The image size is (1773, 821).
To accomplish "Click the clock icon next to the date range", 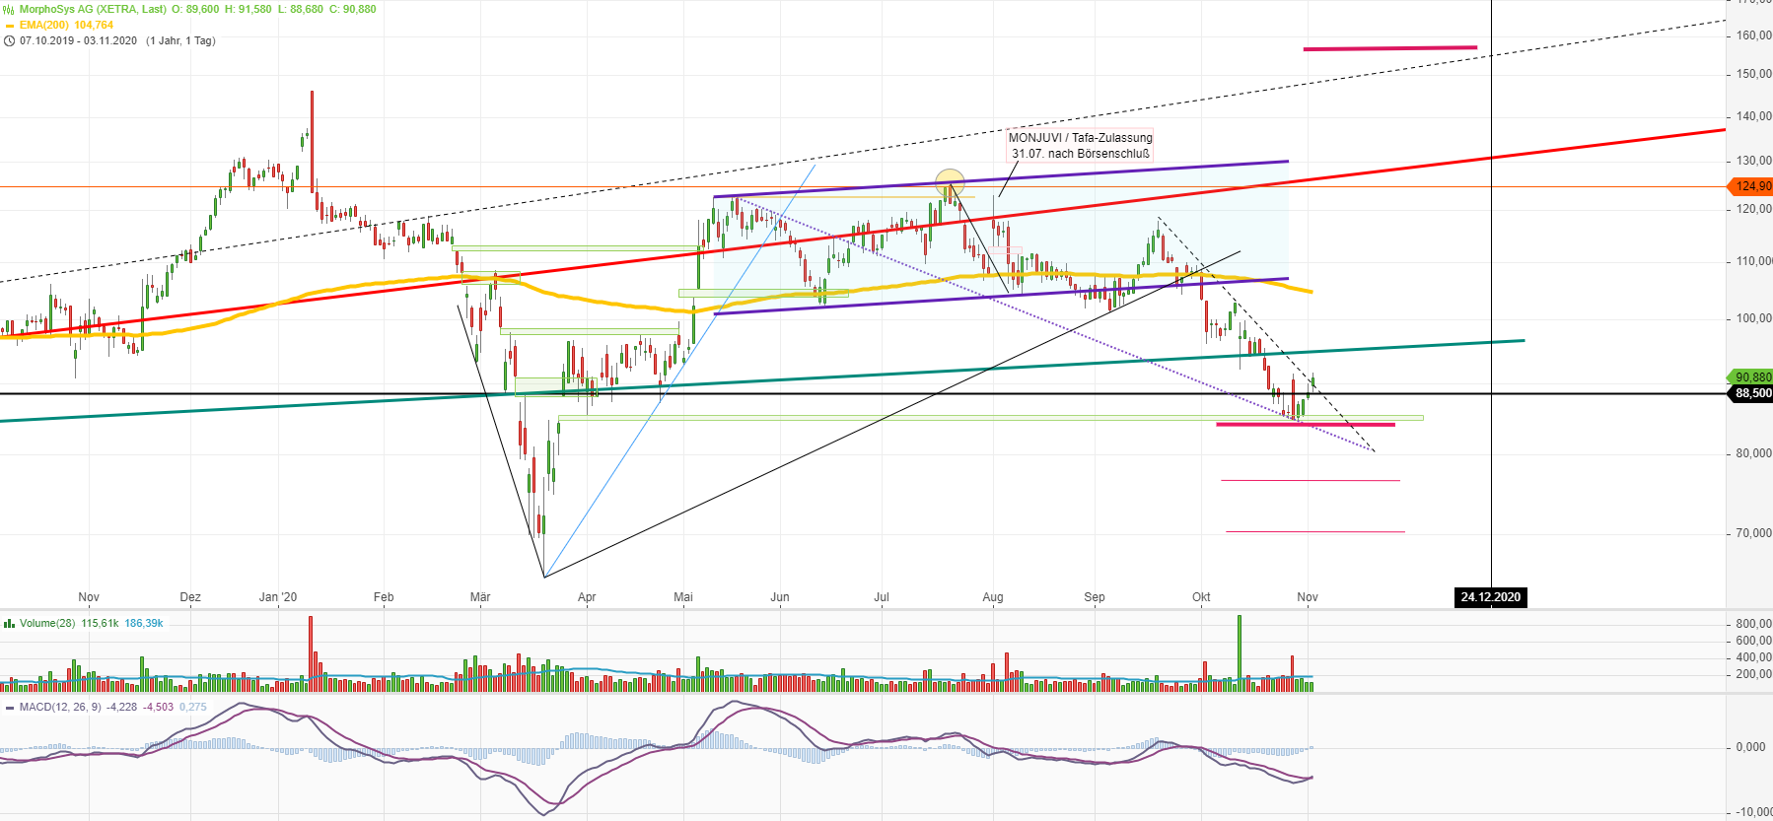I will tap(9, 41).
